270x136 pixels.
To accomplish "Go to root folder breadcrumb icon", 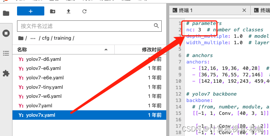I will click(21, 38).
